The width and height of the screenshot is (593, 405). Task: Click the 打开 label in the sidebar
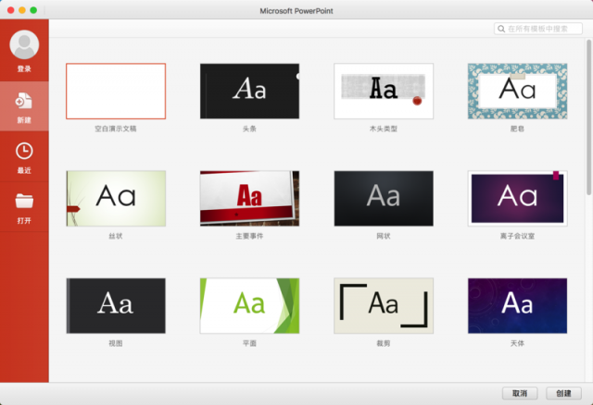[24, 220]
